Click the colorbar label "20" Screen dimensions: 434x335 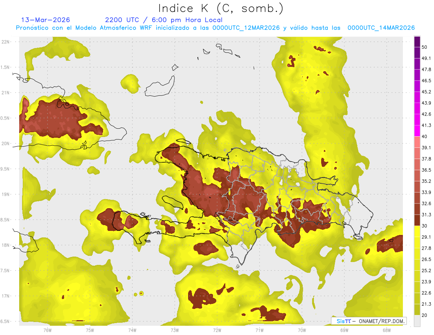425,315
